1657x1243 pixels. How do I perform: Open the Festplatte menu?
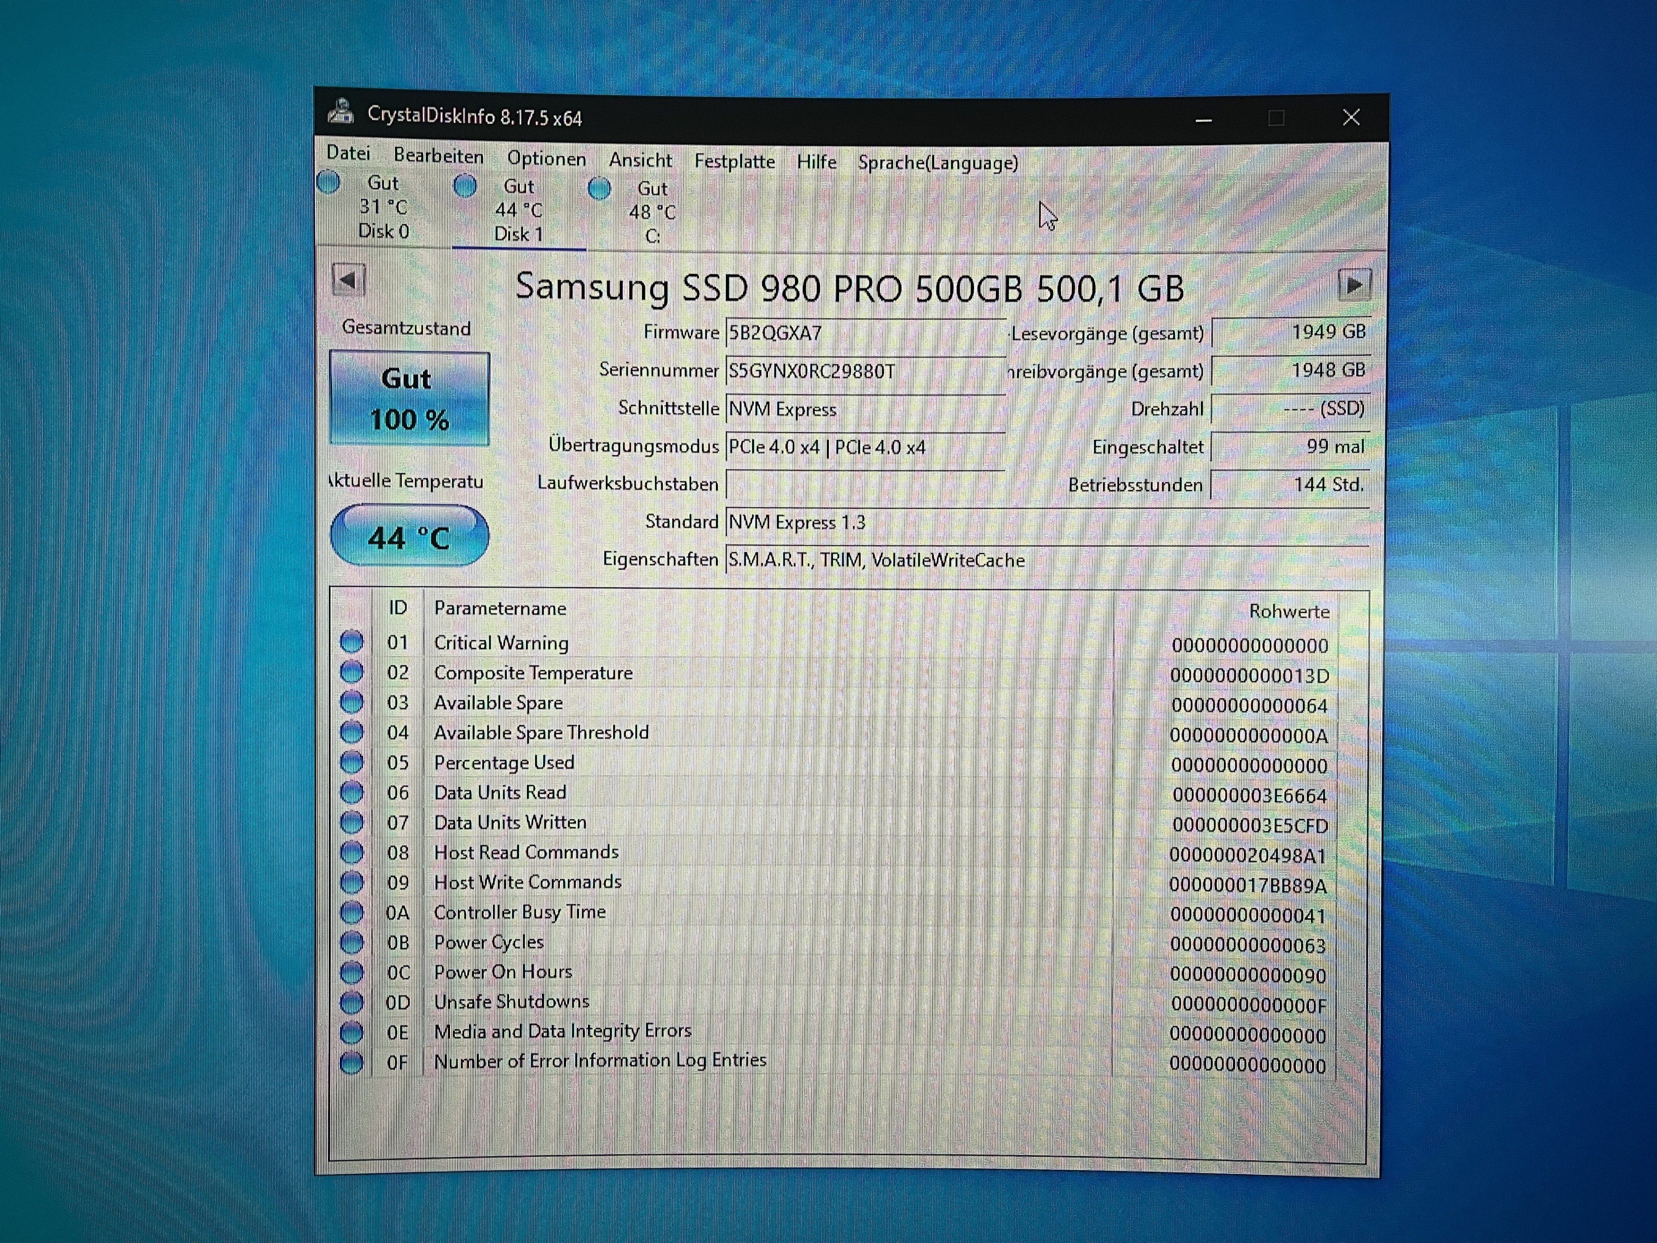point(734,161)
